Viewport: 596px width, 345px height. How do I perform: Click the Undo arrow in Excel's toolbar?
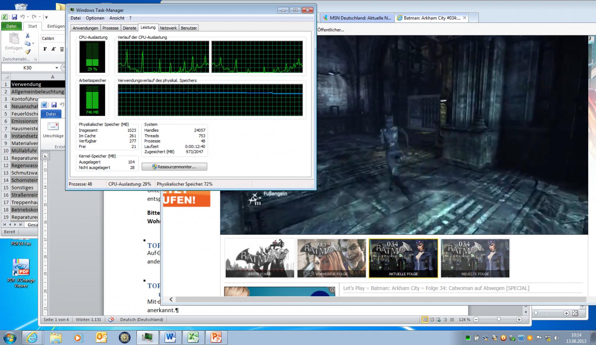[22, 17]
